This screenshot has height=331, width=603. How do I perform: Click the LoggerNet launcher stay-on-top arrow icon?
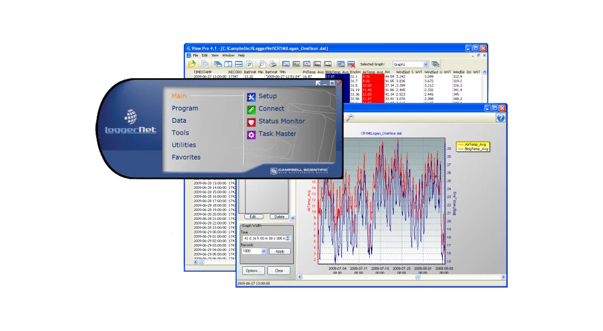pos(318,83)
